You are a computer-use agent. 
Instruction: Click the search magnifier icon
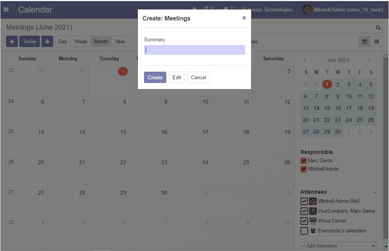pyautogui.click(x=378, y=28)
